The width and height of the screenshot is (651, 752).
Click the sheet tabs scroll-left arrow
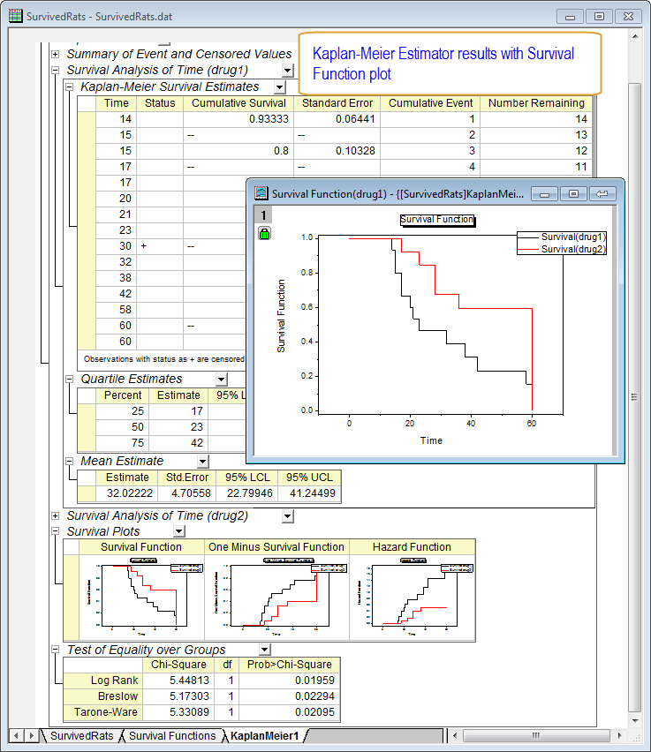[x=16, y=735]
